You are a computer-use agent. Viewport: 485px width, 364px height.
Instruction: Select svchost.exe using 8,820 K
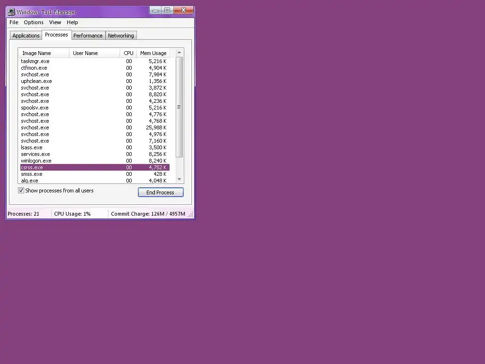point(95,94)
